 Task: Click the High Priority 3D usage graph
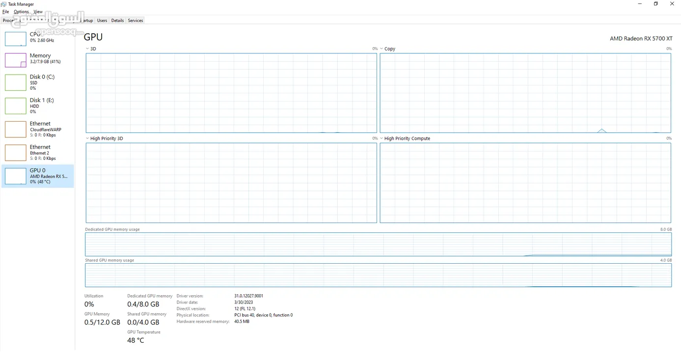(231, 183)
